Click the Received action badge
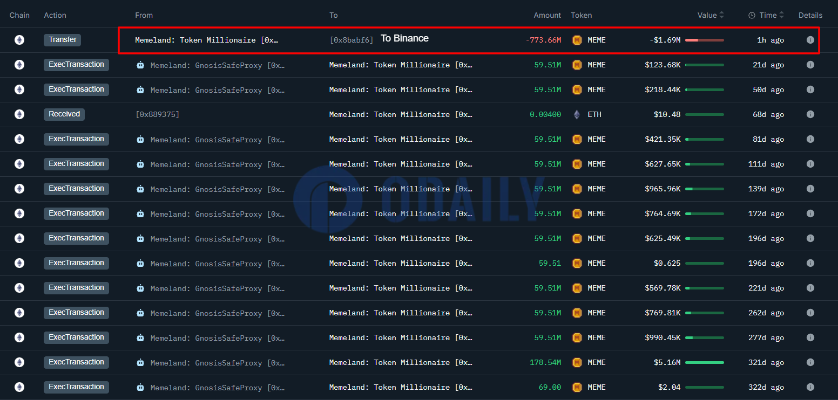 pos(64,114)
